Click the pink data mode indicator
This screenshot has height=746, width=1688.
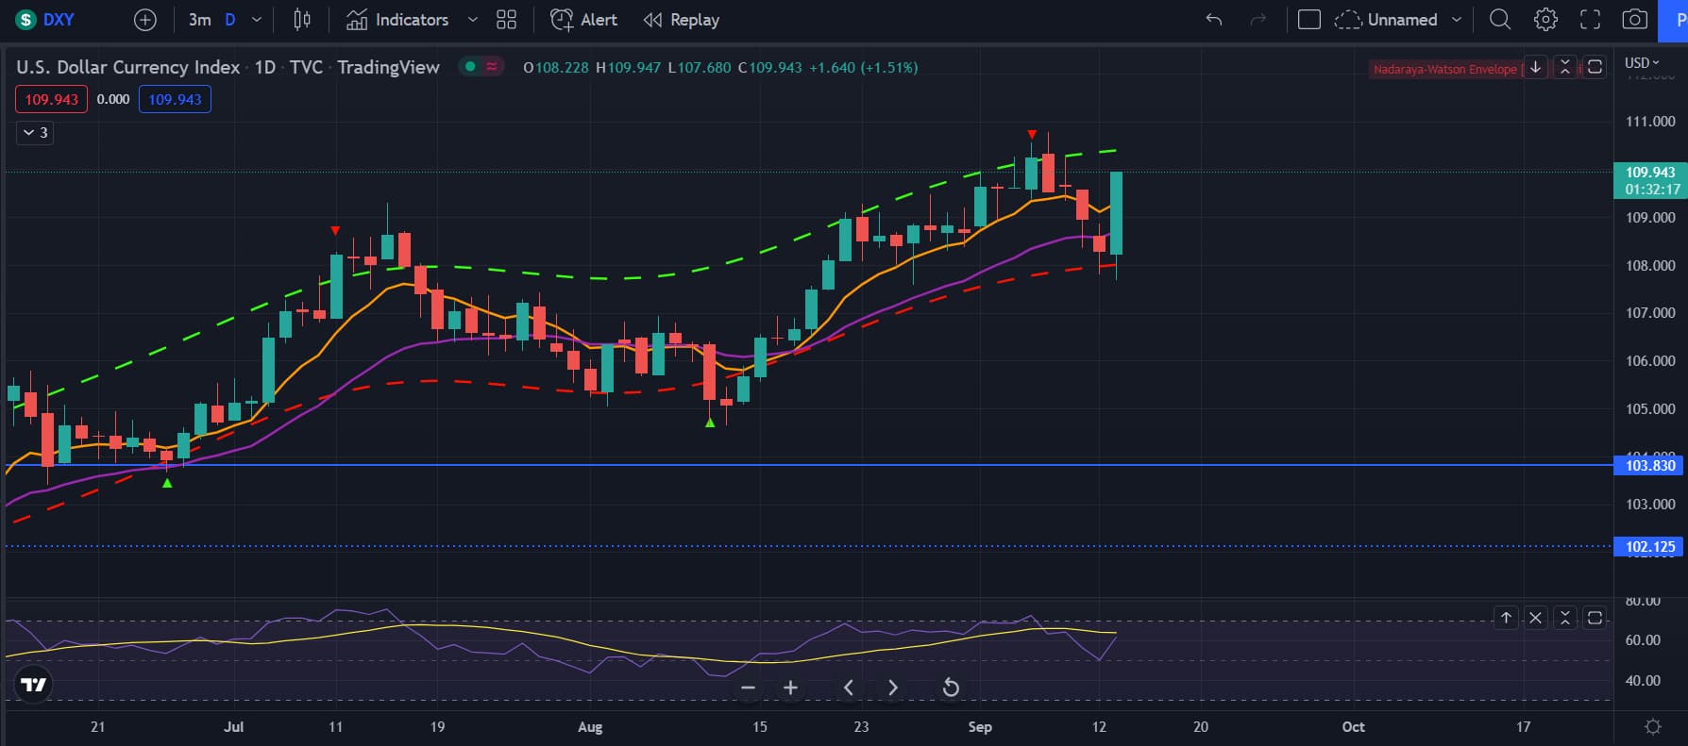(492, 66)
